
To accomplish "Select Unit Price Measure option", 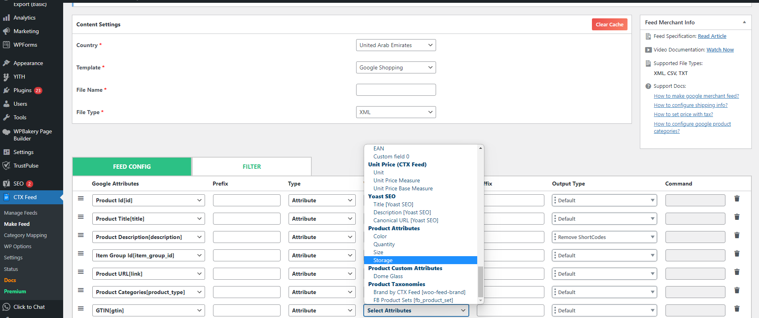I will click(396, 180).
